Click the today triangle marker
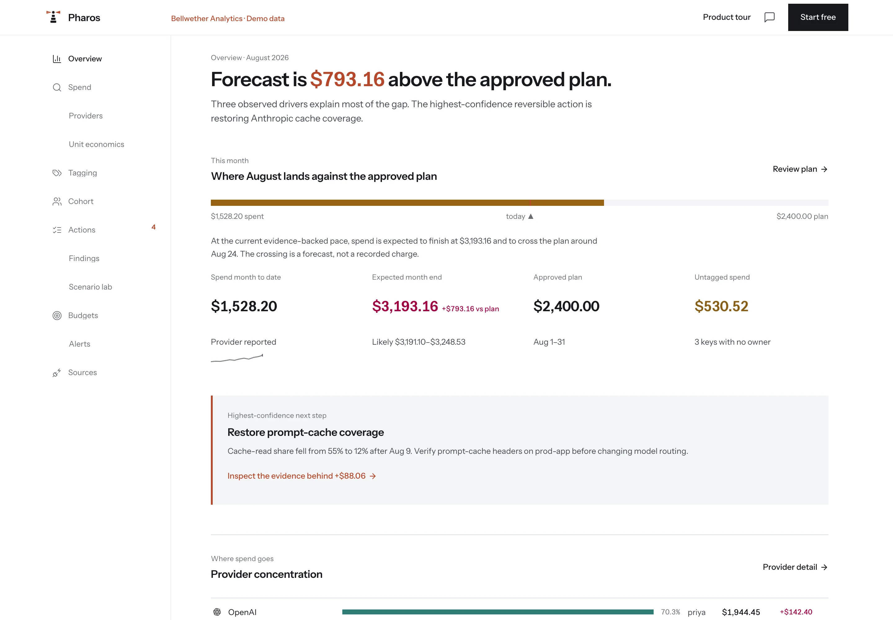The image size is (893, 620). (x=531, y=216)
